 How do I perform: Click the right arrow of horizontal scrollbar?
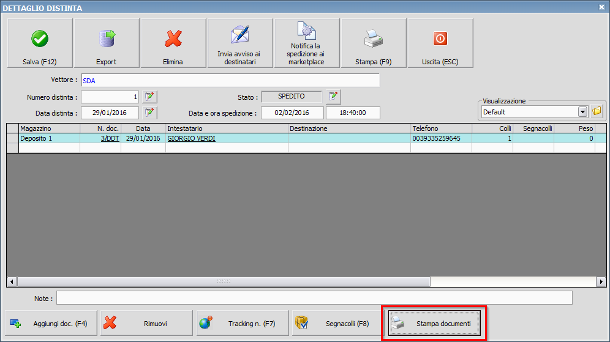coord(601,282)
